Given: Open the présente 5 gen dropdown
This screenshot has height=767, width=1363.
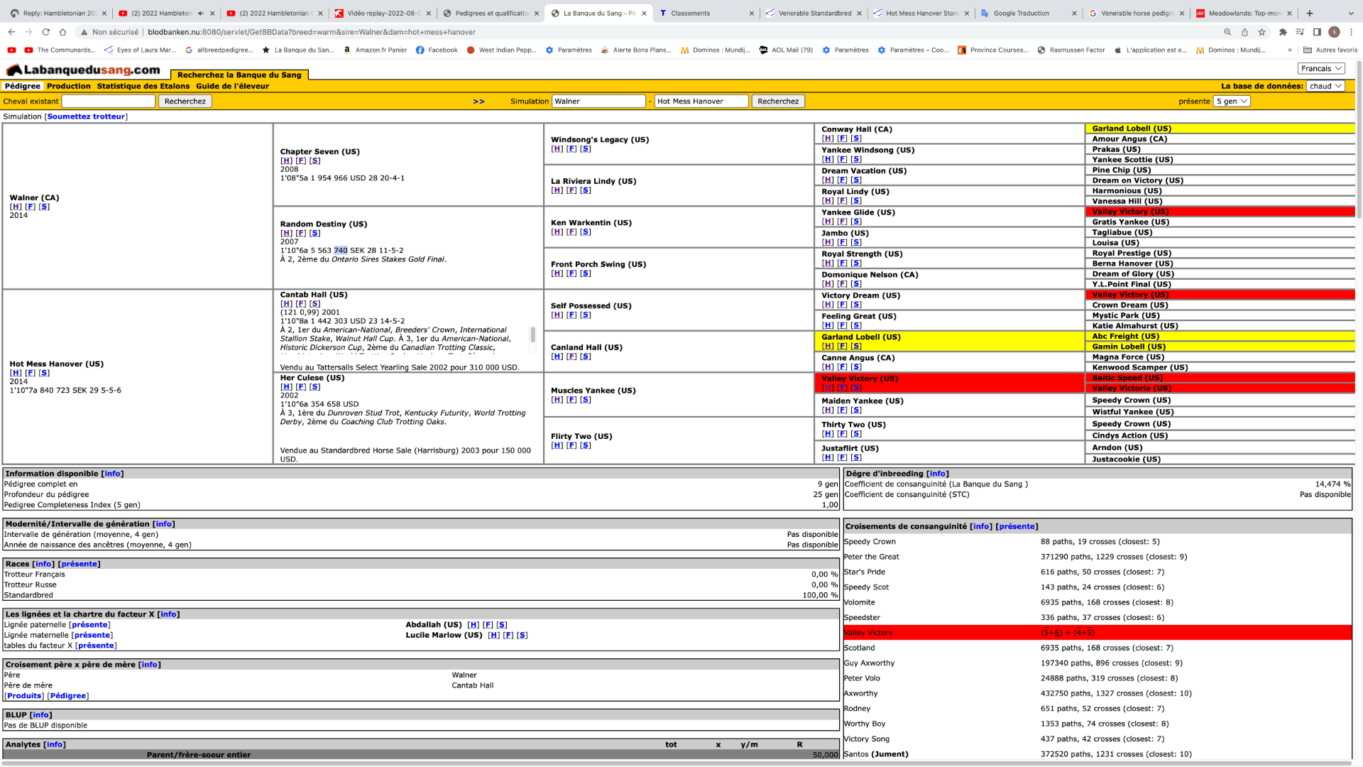Looking at the screenshot, I should 1232,101.
